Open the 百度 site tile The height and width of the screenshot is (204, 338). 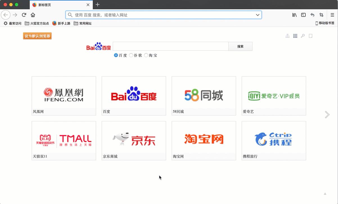point(134,96)
